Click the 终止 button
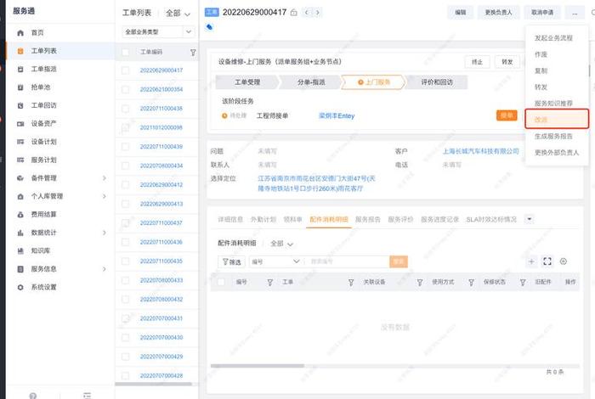 (477, 62)
